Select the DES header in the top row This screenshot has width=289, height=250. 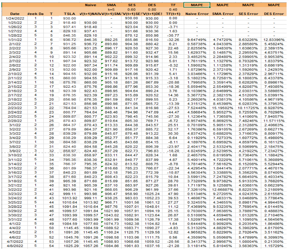[152, 5]
